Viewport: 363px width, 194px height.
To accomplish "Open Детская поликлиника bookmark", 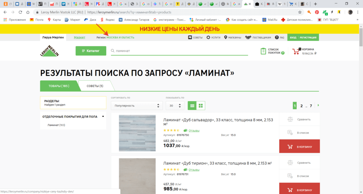I will click(297, 20).
